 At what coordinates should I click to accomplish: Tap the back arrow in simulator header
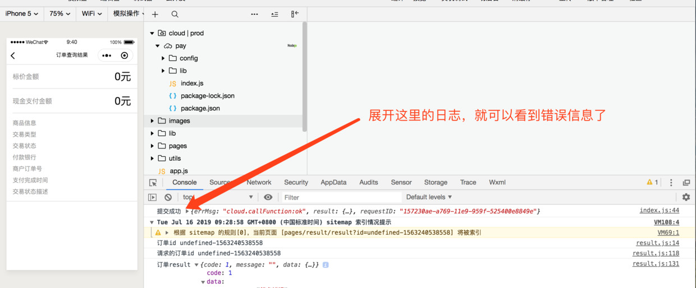point(13,55)
